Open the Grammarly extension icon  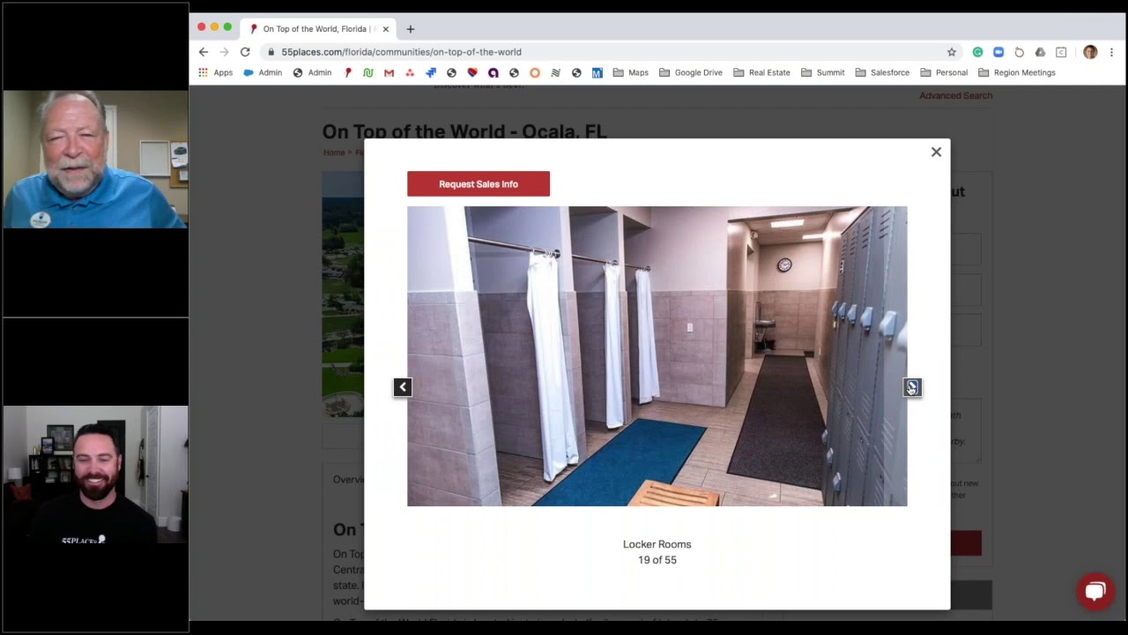[x=977, y=52]
